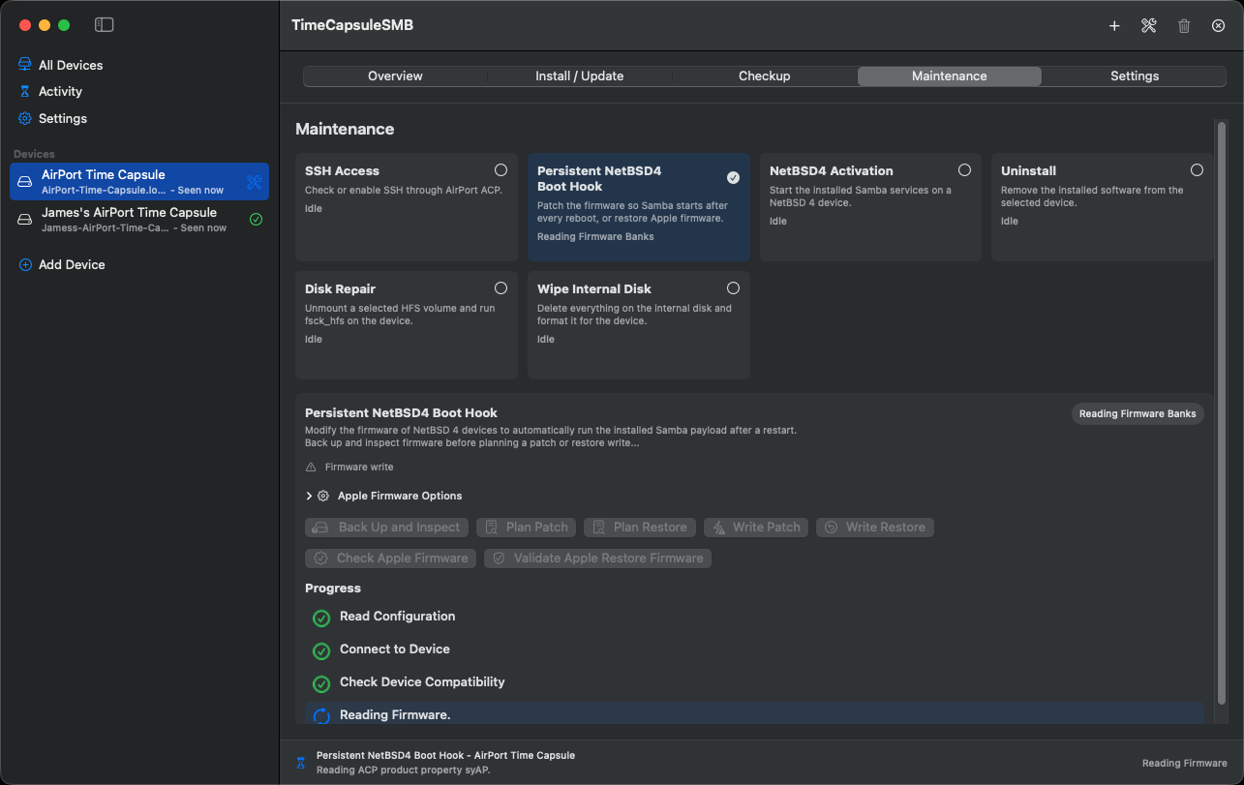Click the Maintenance tab
Viewport: 1244px width, 785px height.
[x=950, y=76]
